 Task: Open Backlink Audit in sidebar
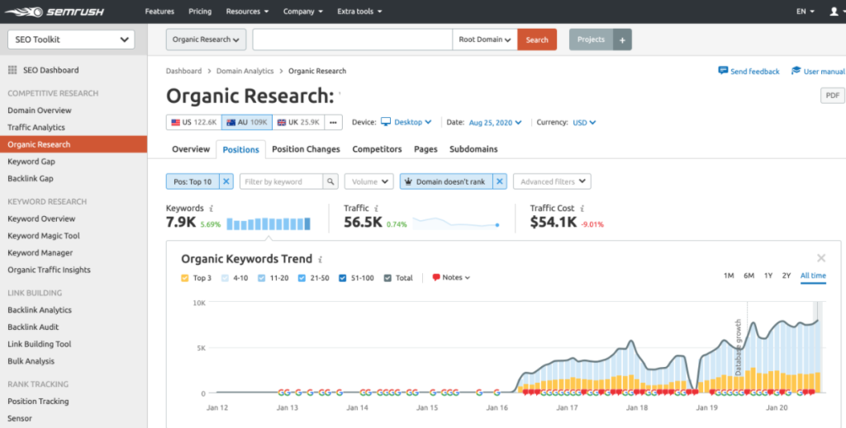(33, 327)
